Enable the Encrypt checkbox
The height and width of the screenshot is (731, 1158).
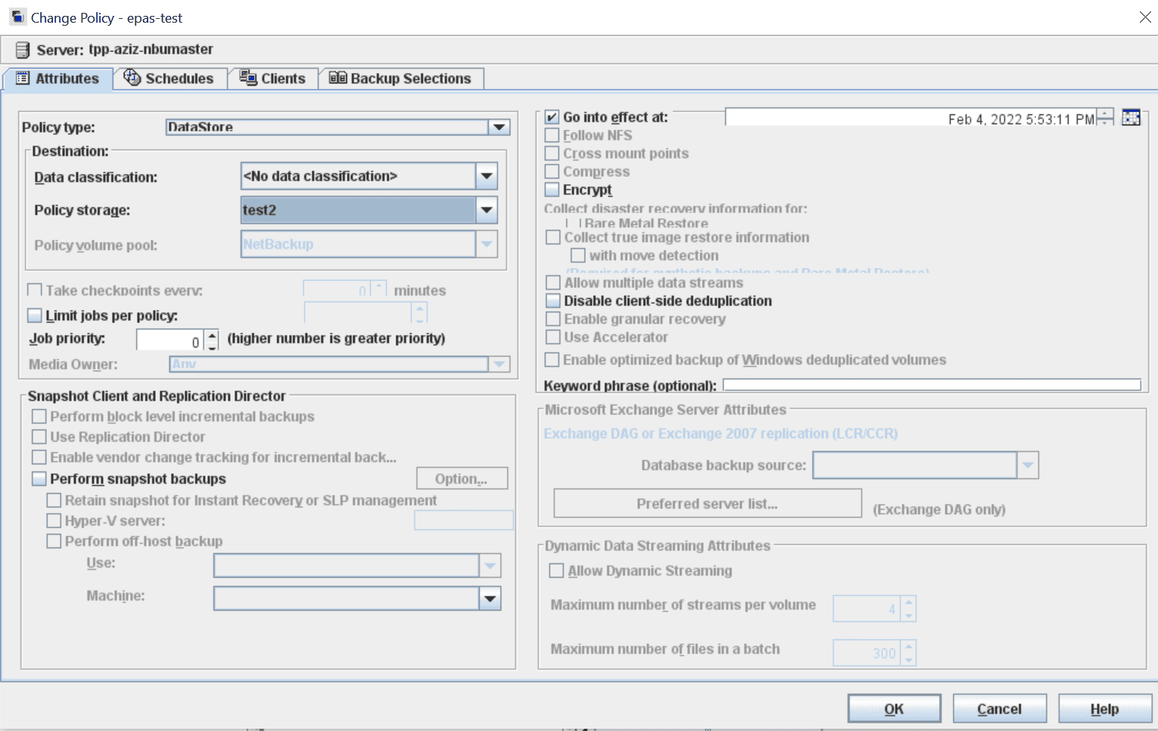click(x=551, y=189)
